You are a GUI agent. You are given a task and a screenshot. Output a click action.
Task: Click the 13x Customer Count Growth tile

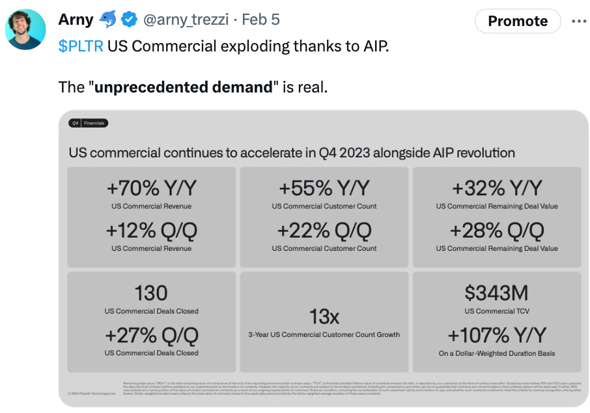[324, 322]
